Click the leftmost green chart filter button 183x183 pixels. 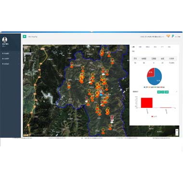click(x=159, y=92)
